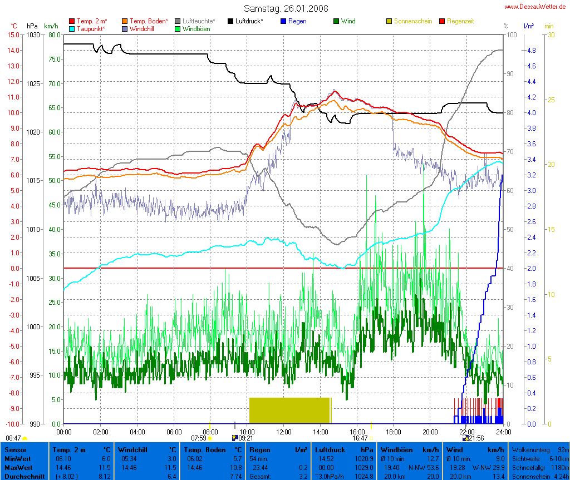Image resolution: width=570 pixels, height=480 pixels.
Task: Click the sun icon beside 07:59
Action: tap(210, 438)
